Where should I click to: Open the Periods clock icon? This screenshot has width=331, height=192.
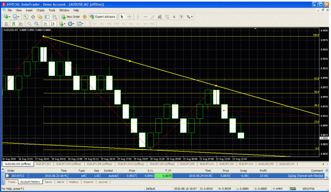click(70, 24)
